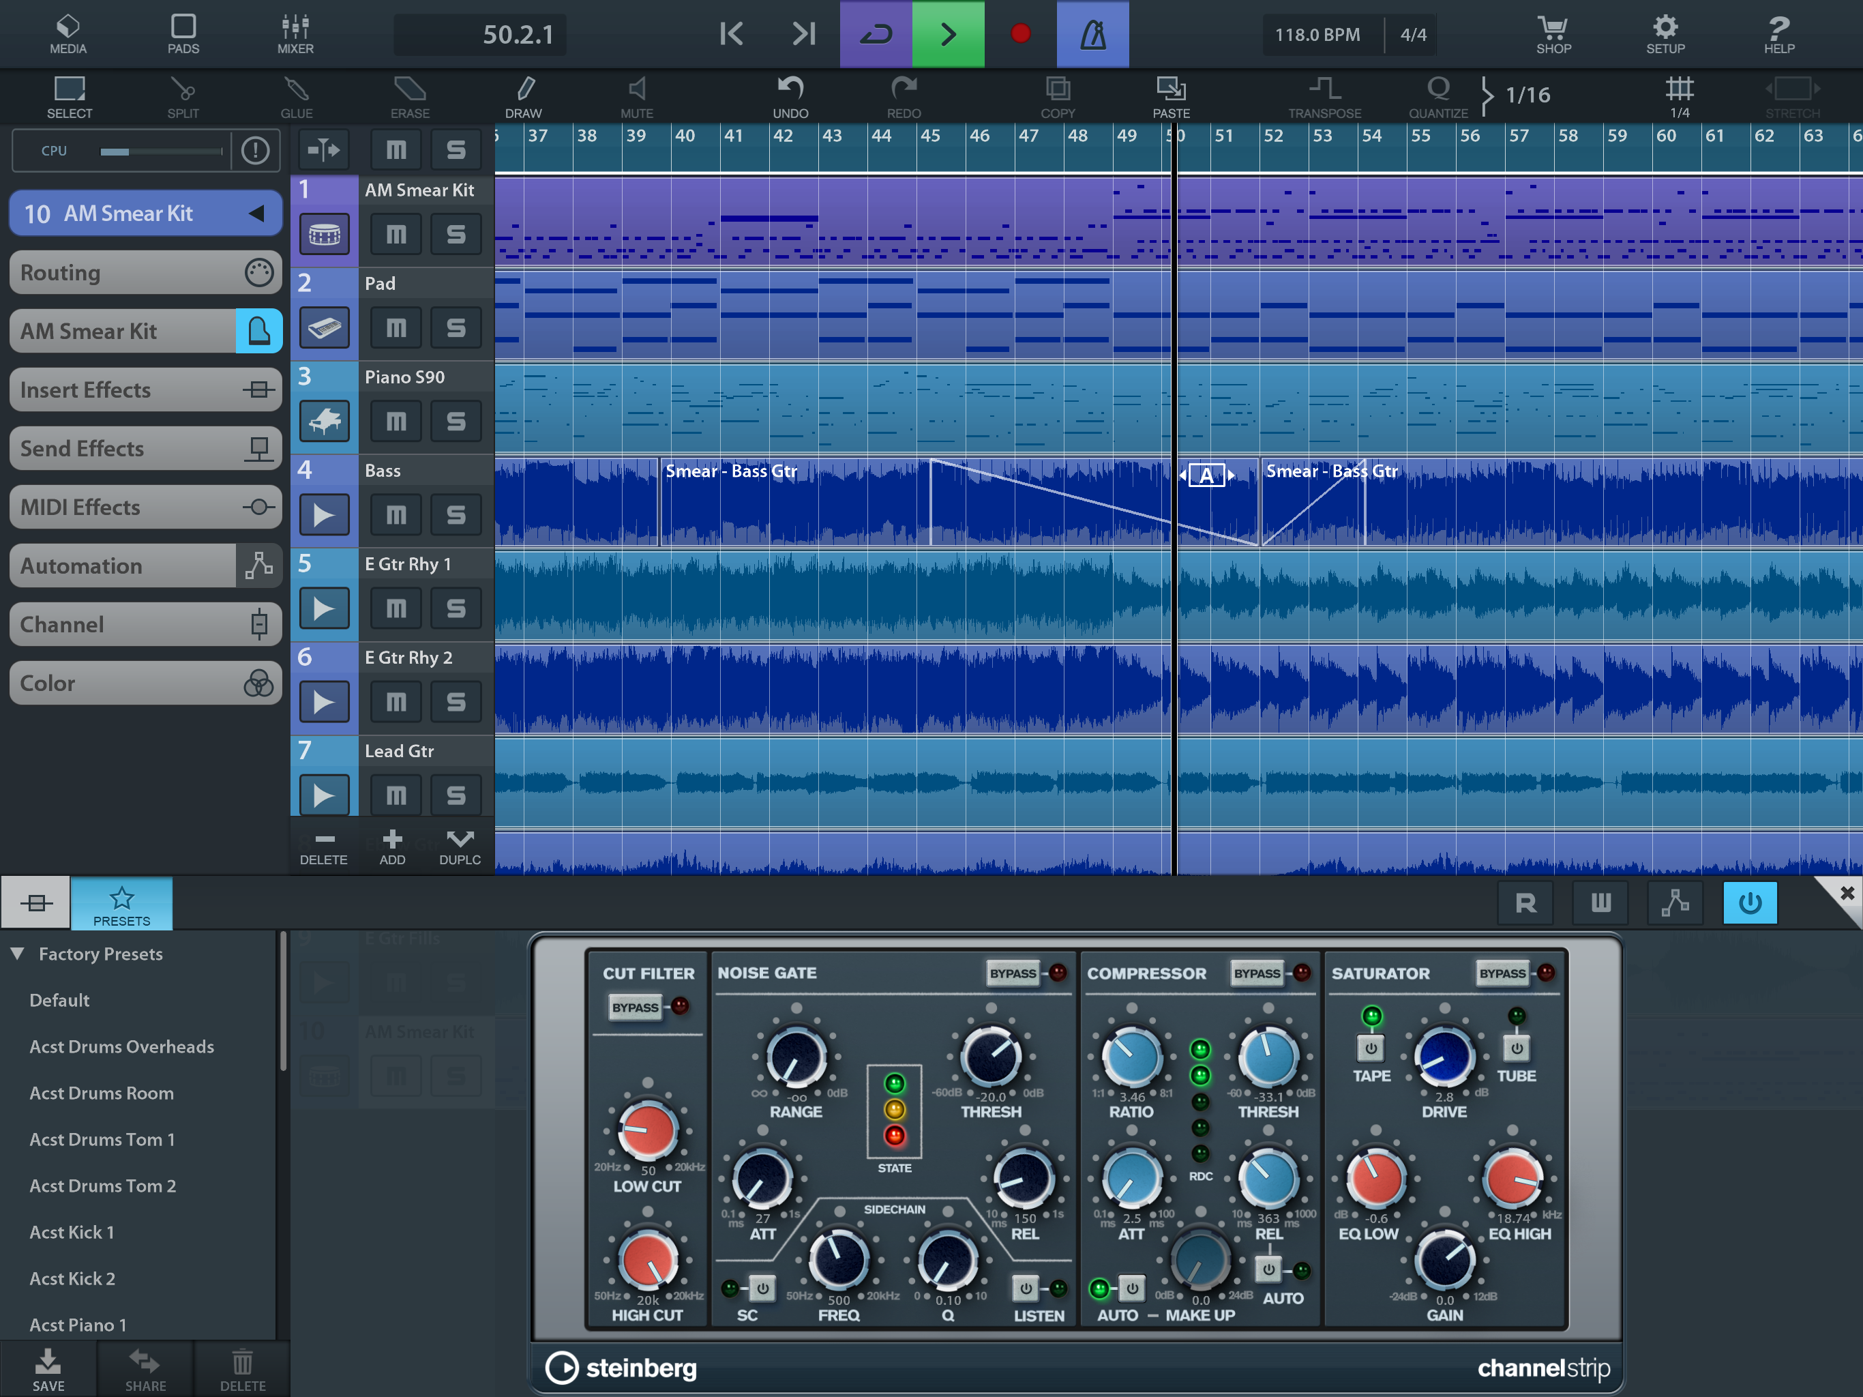The height and width of the screenshot is (1397, 1863).
Task: Expand the Insert Effects section
Action: (145, 389)
